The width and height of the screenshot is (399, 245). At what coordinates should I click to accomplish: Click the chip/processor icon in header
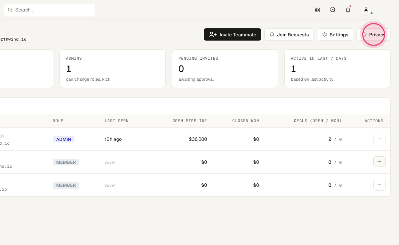333,10
